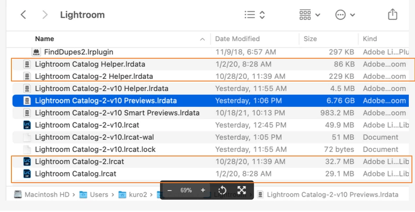415x212 pixels.
Task: Click Users folder icon in path bar
Action: [84, 195]
